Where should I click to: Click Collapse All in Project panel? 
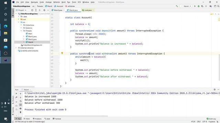(x=40, y=10)
